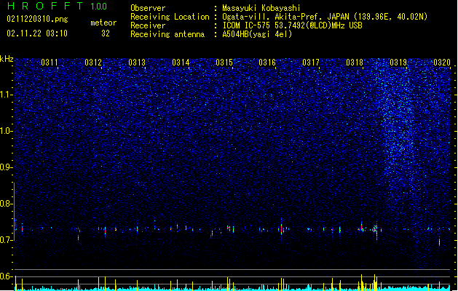
Task: Click the Receiver label
Action: [148, 25]
